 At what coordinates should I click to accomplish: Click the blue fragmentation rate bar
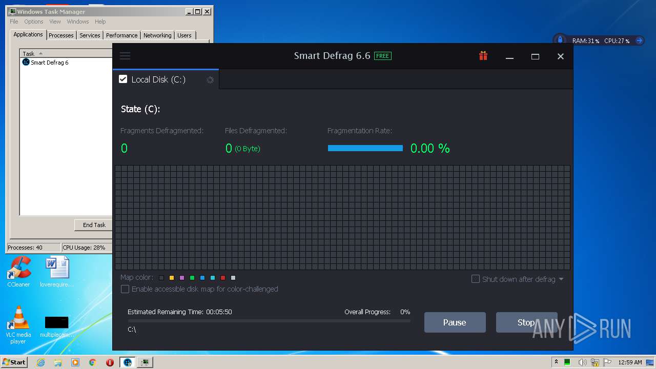coord(365,148)
